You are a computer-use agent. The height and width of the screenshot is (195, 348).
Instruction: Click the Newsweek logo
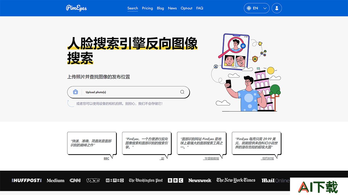[200, 180]
